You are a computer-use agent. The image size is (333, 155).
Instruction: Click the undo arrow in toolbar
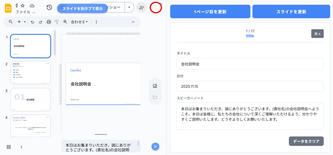click(x=32, y=22)
